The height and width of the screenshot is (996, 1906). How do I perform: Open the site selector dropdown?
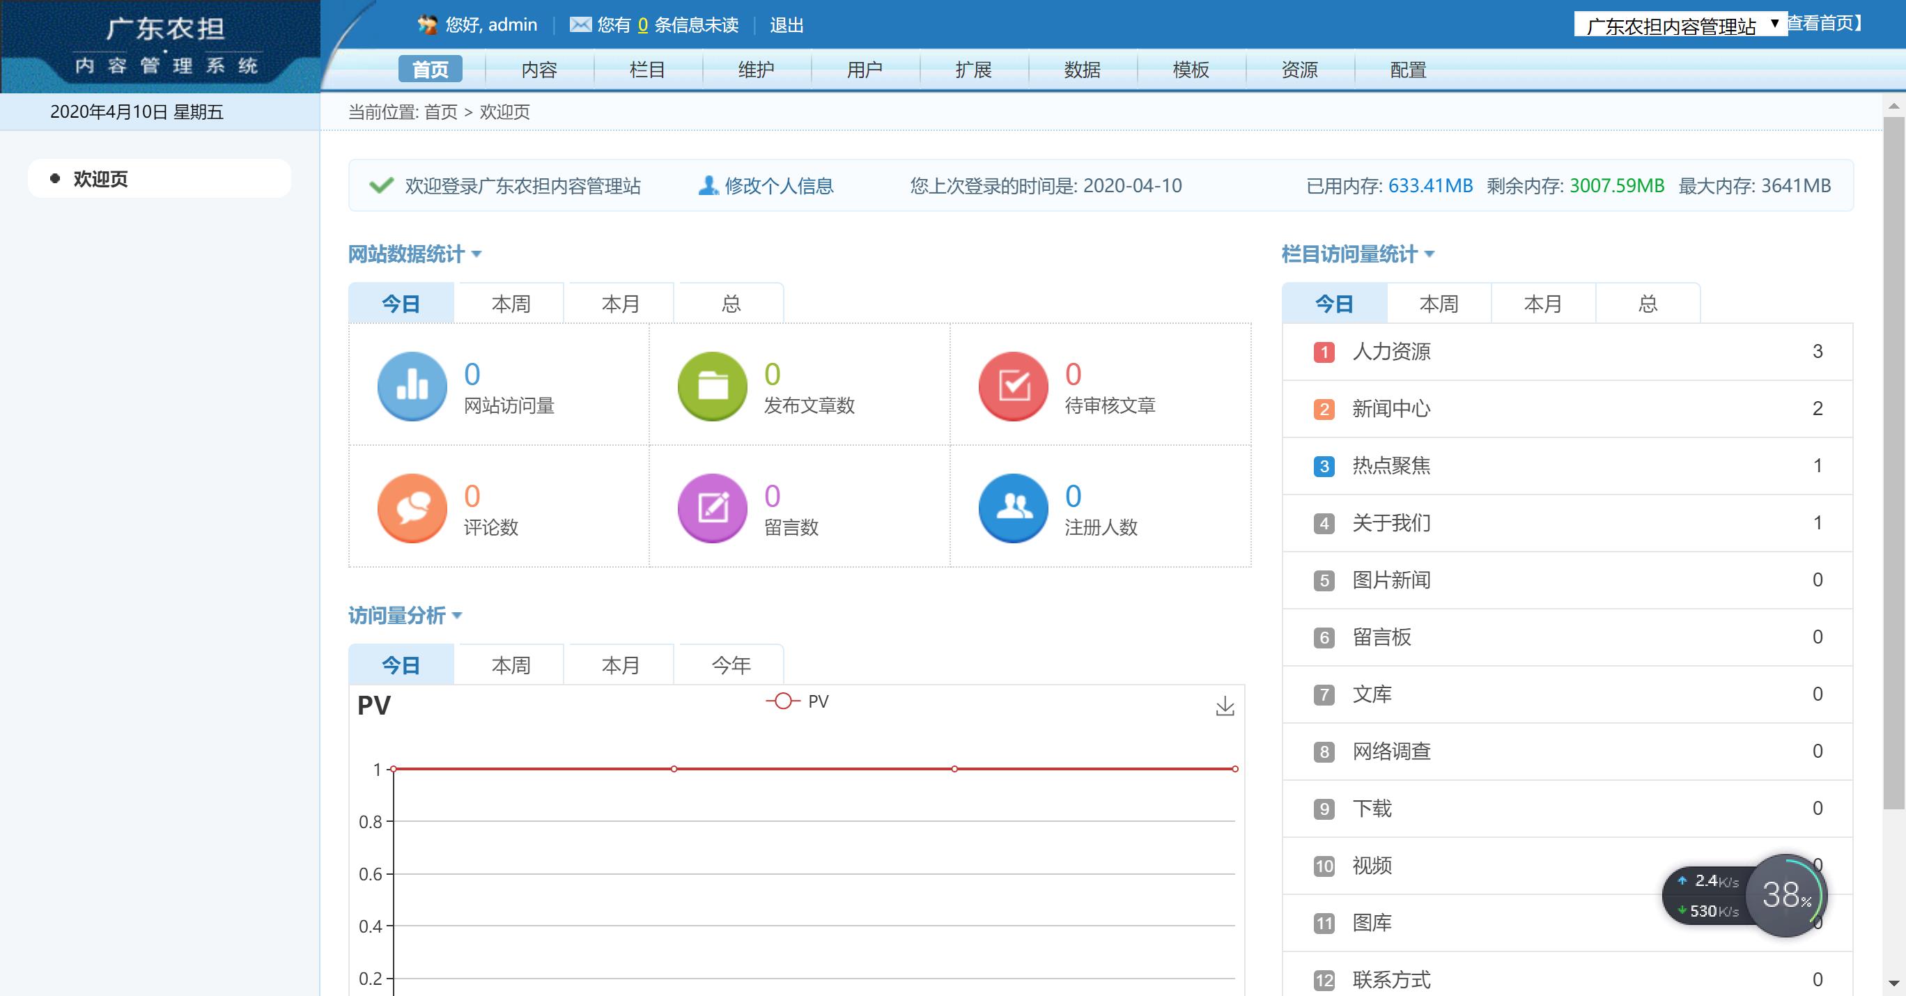pos(1680,26)
